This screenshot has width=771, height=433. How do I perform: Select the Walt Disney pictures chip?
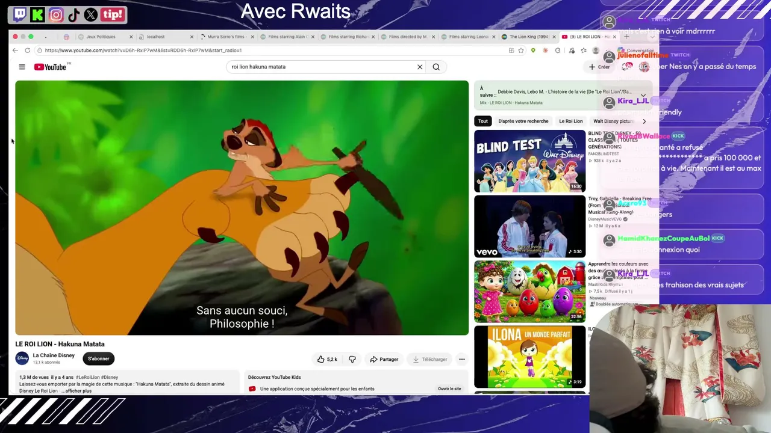tap(613, 121)
